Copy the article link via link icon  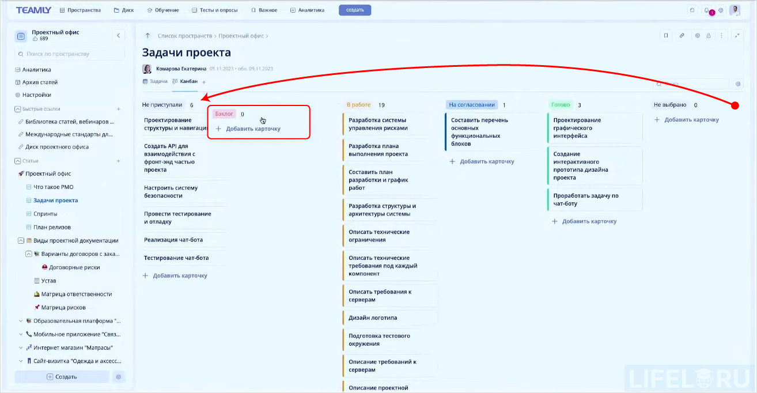[682, 35]
